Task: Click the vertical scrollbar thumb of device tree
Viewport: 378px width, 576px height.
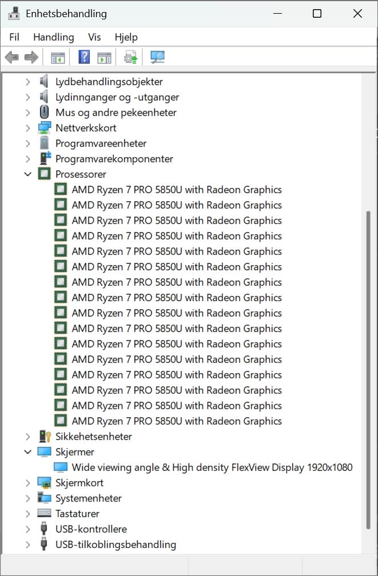Action: (368, 370)
